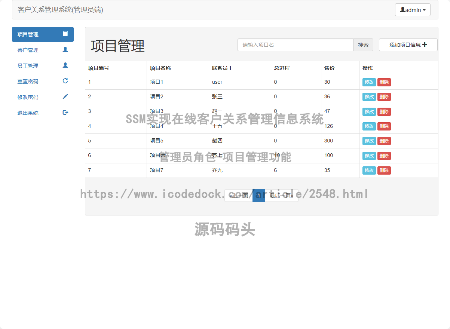Go to 最后一页 in pagination

(x=282, y=196)
